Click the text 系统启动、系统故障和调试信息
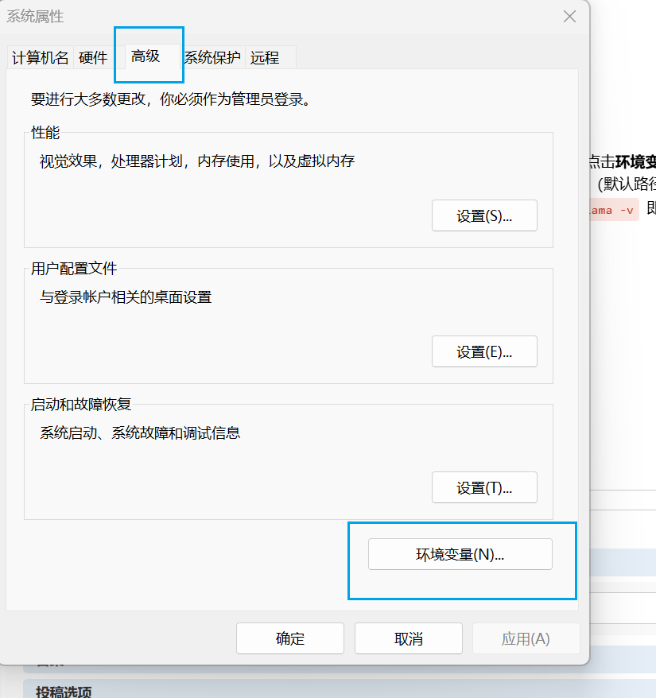 140,432
